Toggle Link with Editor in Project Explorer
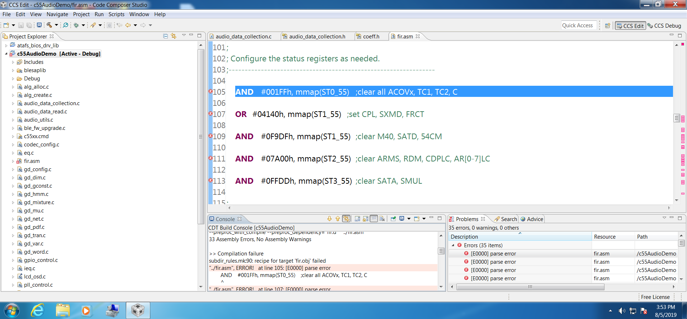 174,36
